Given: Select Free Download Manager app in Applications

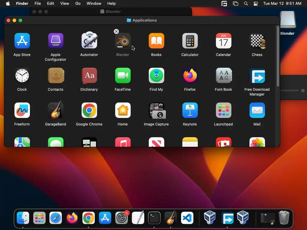Looking at the screenshot, I should click(257, 76).
